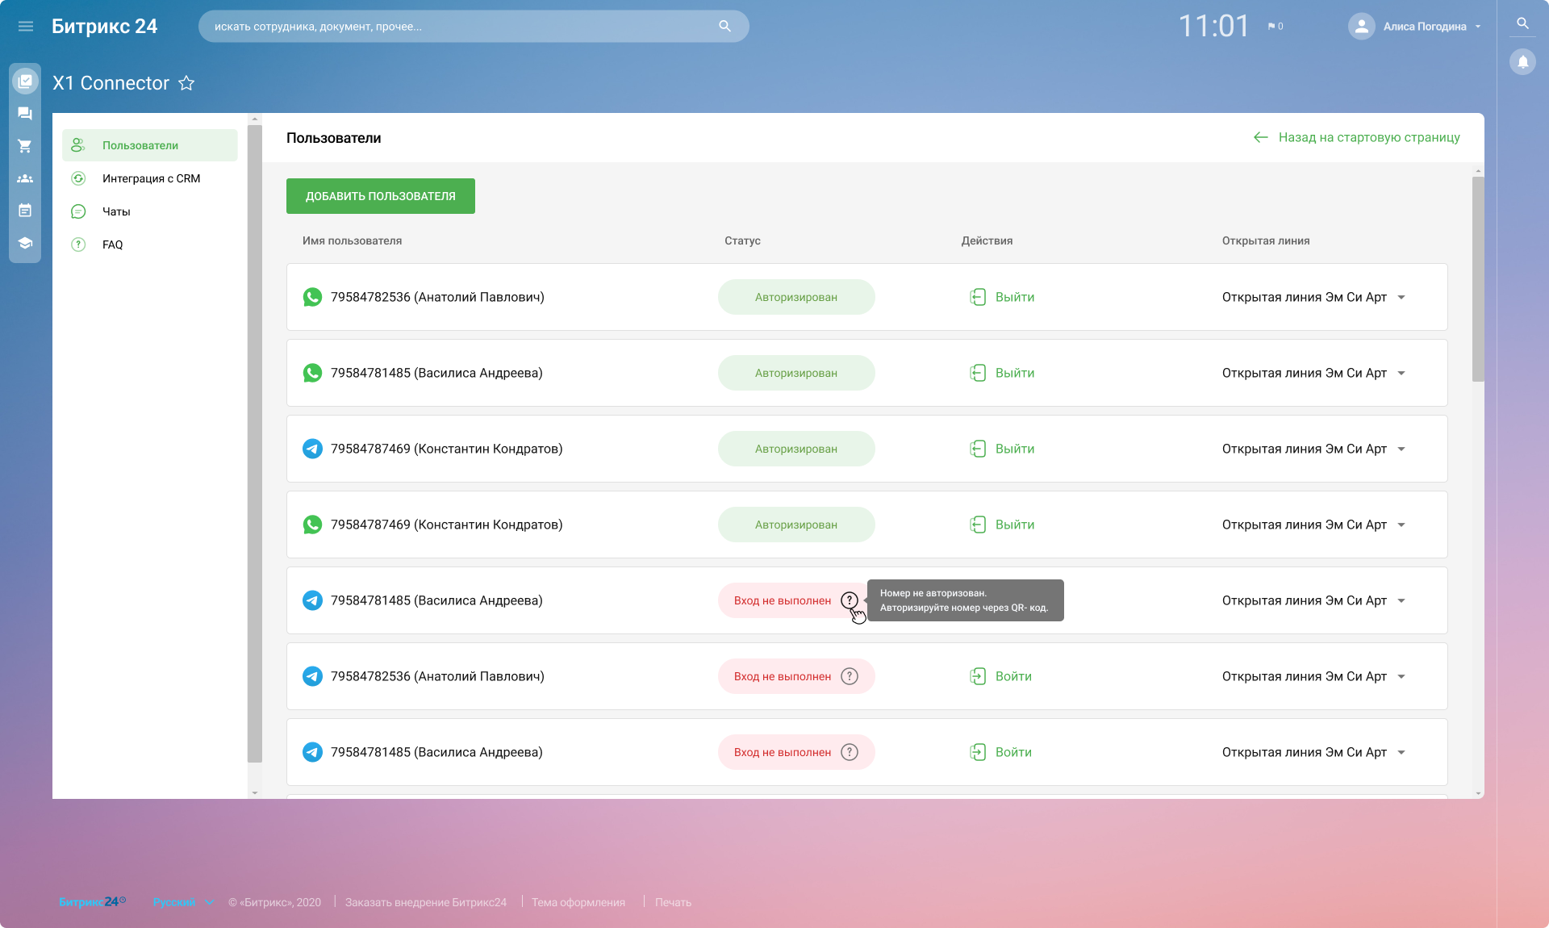Click the question mark icon next to Вход не выполнен
This screenshot has height=928, width=1549.
[x=850, y=600]
